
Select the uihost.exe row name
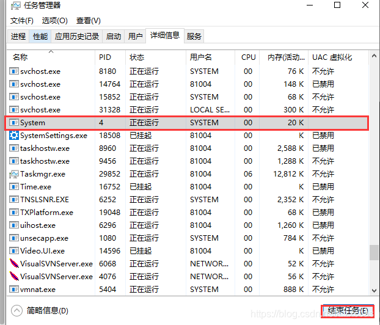click(38, 225)
